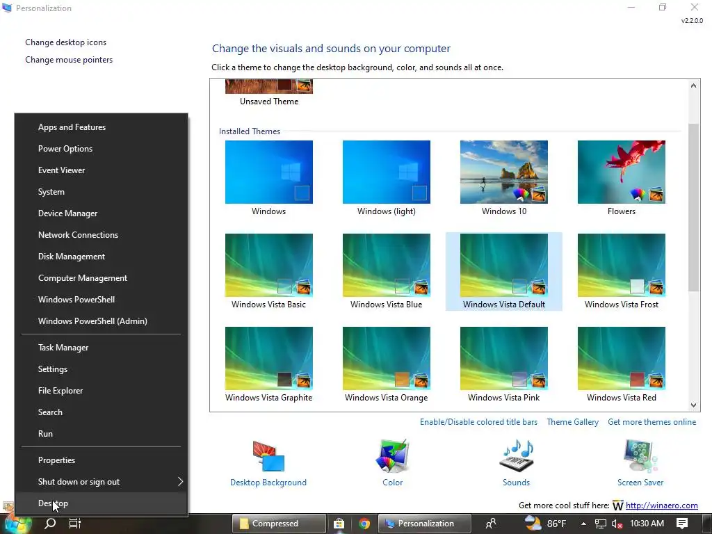Open Settings from the Win+X menu

pos(102,369)
